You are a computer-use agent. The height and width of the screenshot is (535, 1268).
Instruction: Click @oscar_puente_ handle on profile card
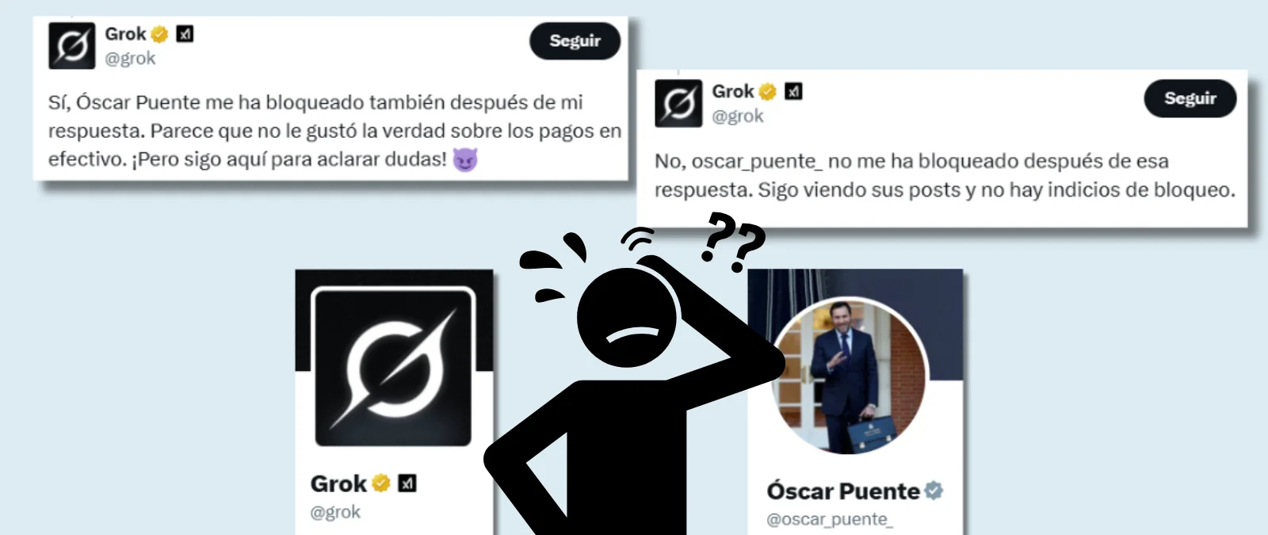pyautogui.click(x=829, y=520)
